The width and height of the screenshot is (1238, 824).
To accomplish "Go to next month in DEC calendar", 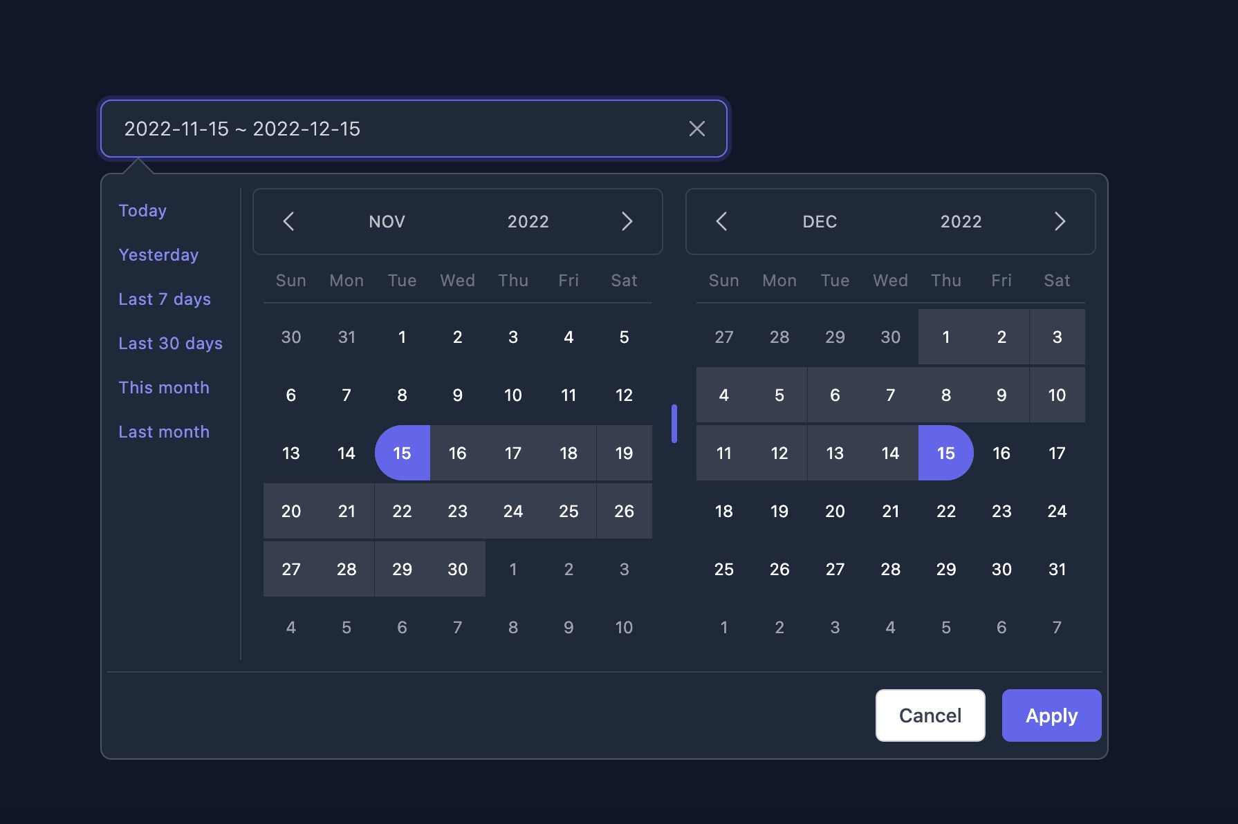I will tap(1060, 221).
